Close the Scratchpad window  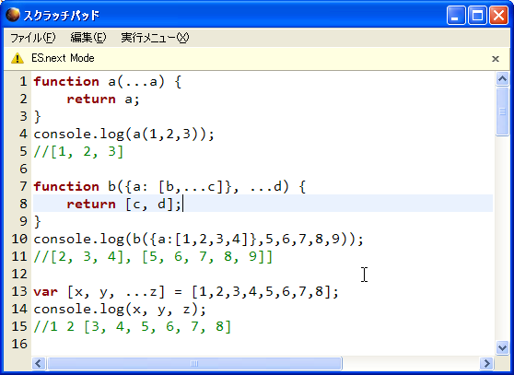coord(498,16)
